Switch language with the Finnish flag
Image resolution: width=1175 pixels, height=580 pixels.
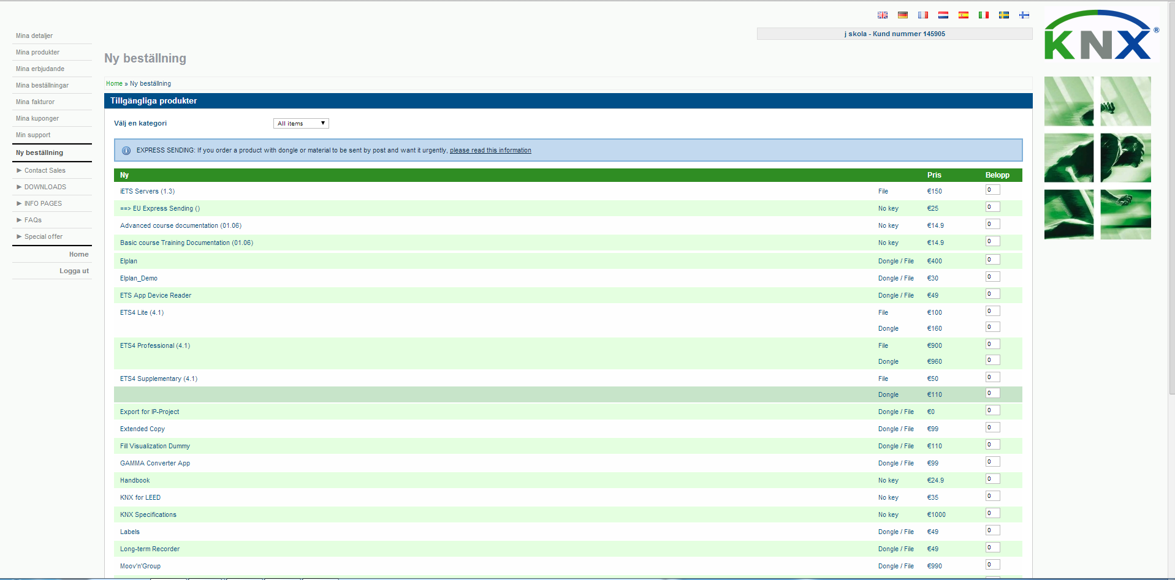pyautogui.click(x=1024, y=15)
